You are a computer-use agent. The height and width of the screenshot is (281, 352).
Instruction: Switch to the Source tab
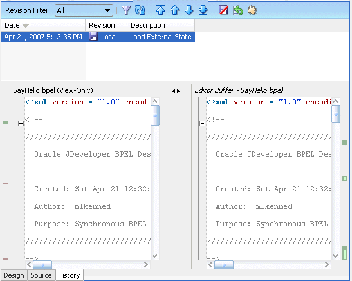[x=41, y=275]
